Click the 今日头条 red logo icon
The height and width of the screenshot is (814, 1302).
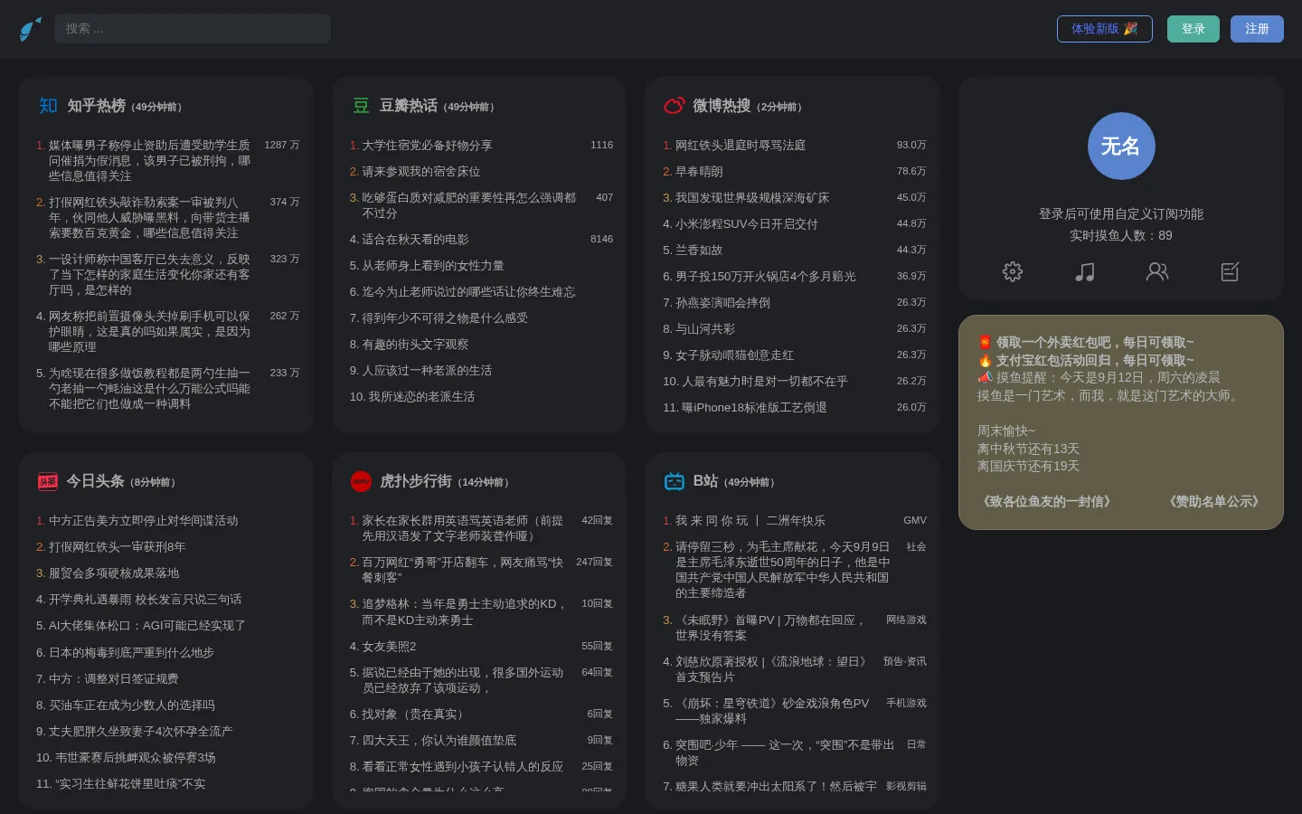(x=48, y=481)
